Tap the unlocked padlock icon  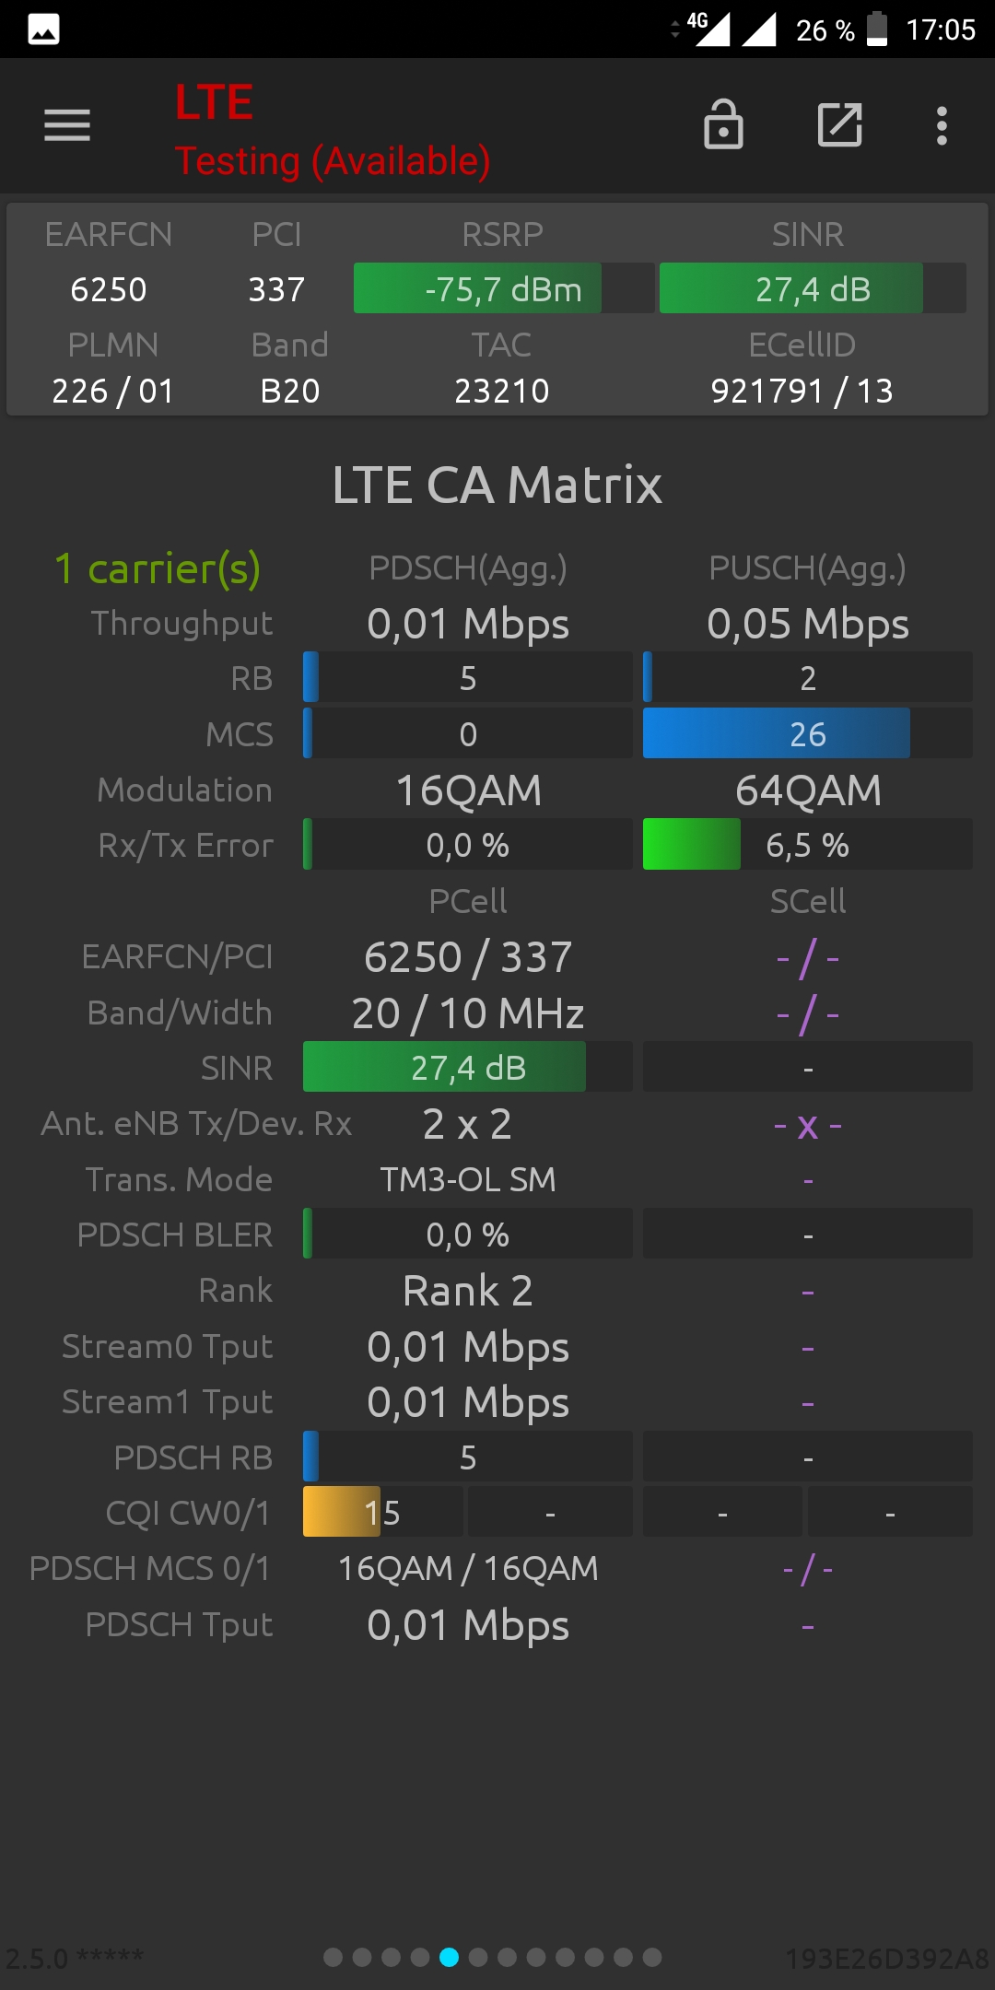point(723,124)
